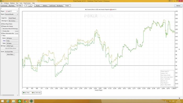Open Bet Type filter All Bet Types
Viewport: 183px width, 103px height.
(12, 46)
